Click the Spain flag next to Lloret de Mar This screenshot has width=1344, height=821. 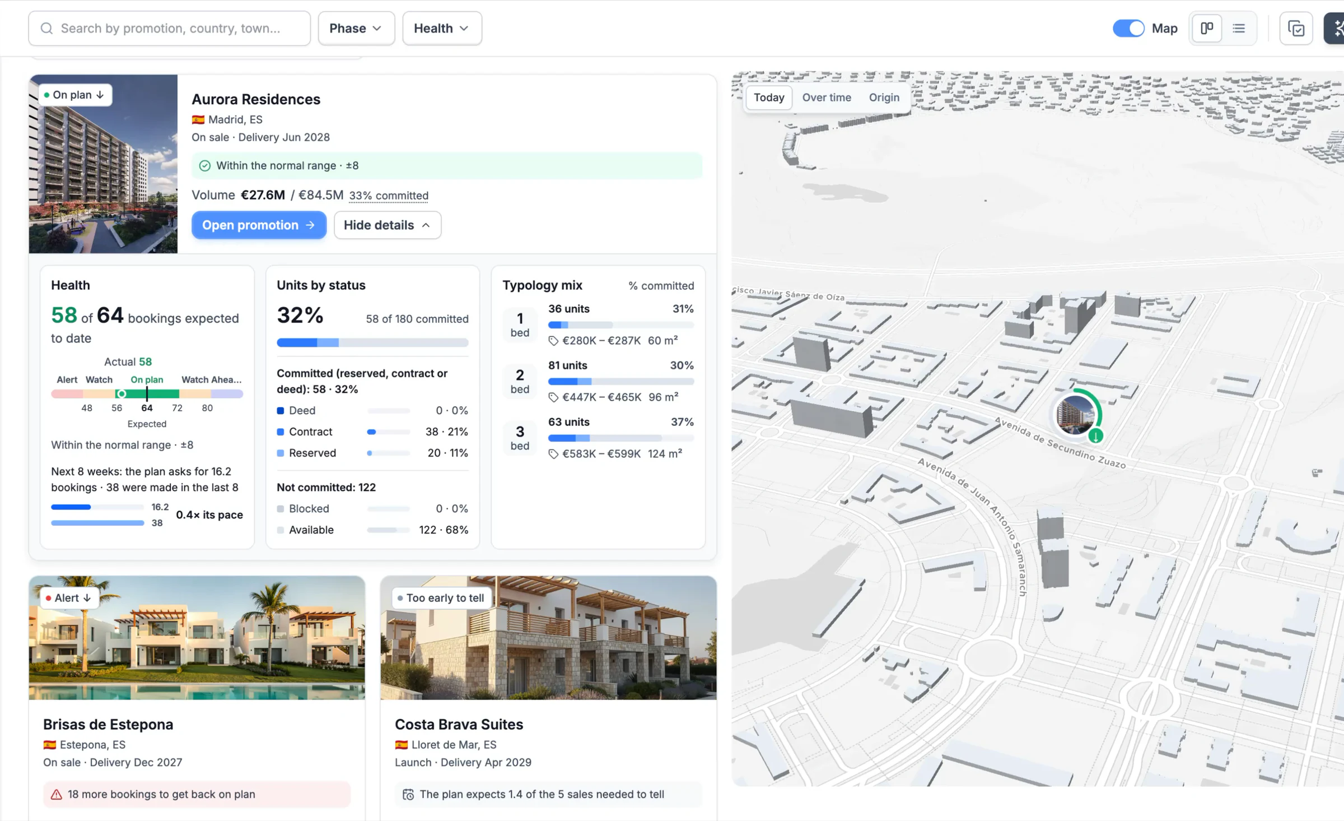point(401,745)
